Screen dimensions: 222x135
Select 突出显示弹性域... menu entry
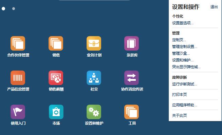tap(186, 67)
